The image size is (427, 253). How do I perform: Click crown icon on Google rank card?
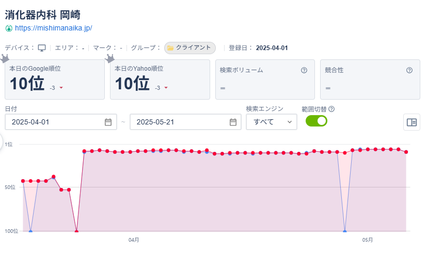pos(5,58)
